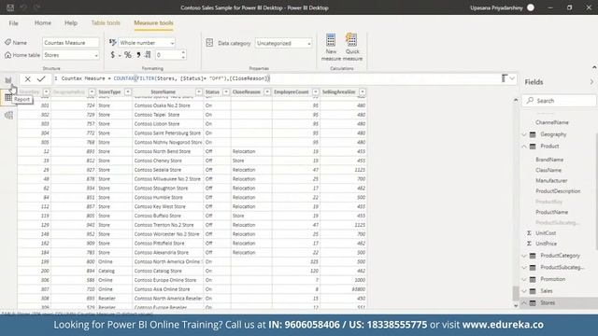This screenshot has height=336, width=598.
Task: Increase decimal places with stepper up
Action: (x=183, y=52)
